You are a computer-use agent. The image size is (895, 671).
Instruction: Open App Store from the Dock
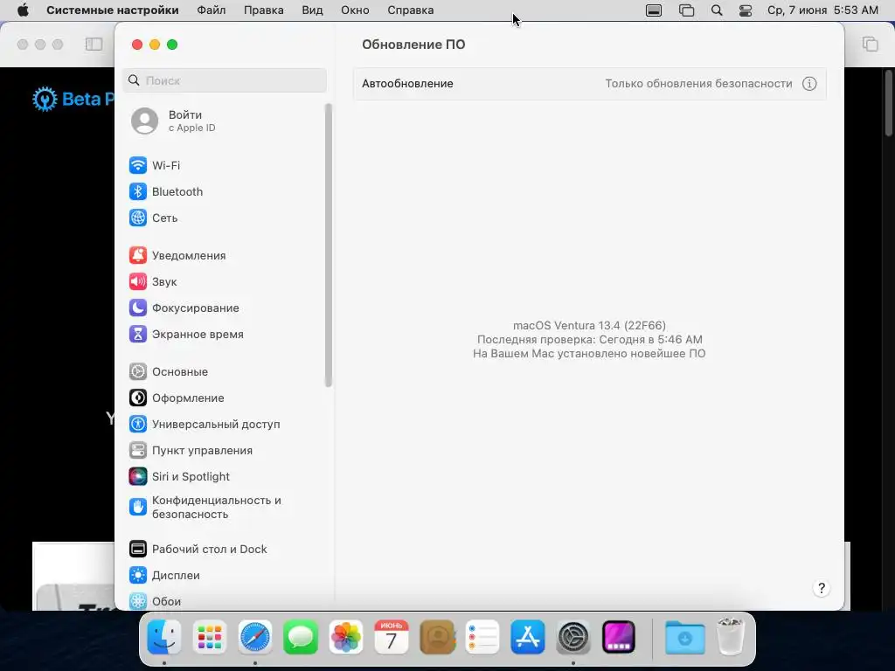click(528, 637)
